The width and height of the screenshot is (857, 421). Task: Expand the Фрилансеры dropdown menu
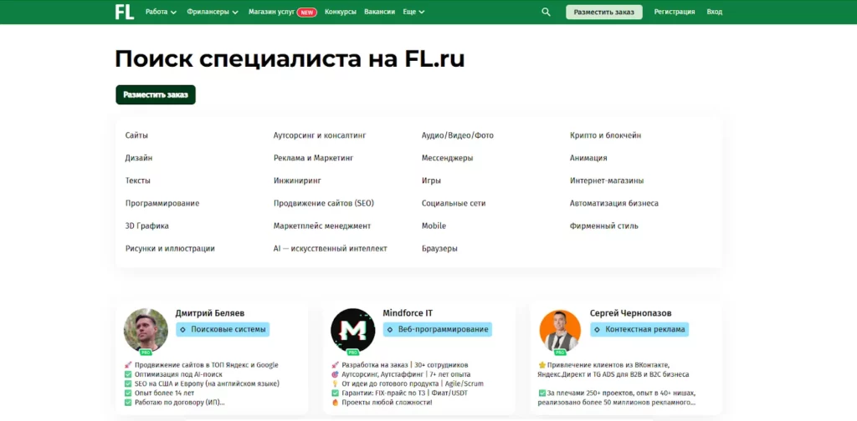point(213,12)
